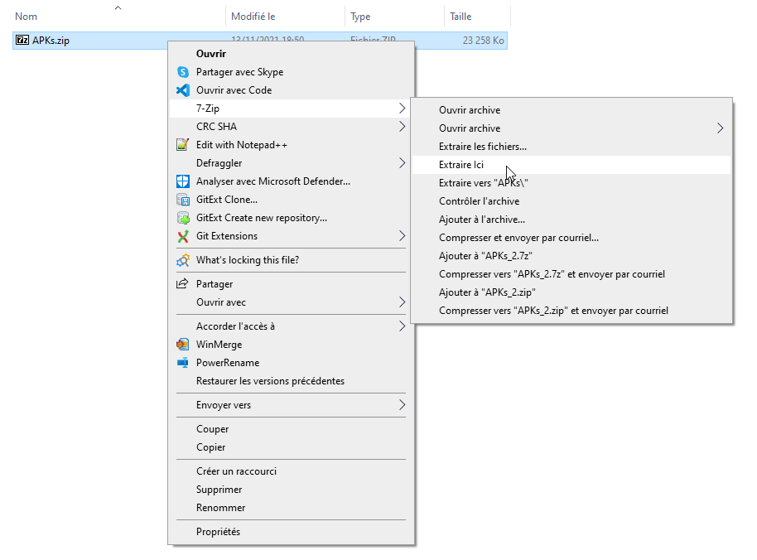The image size is (757, 560).
Task: Choose Renommer
Action: click(x=291, y=508)
